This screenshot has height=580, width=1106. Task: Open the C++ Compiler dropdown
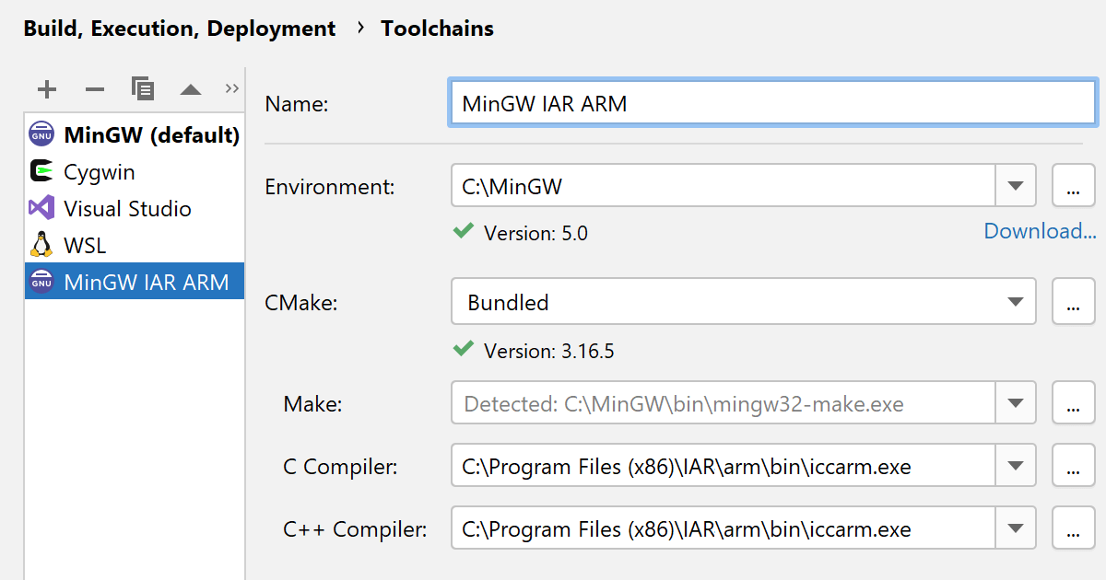[x=1016, y=528]
